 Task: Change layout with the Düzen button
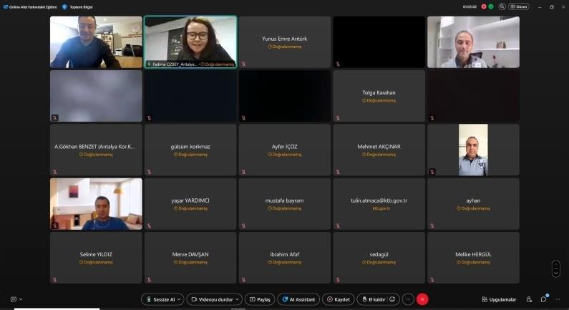(x=518, y=6)
